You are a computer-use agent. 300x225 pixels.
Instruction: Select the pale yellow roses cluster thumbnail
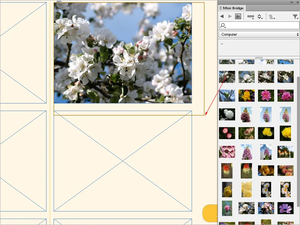click(x=246, y=189)
